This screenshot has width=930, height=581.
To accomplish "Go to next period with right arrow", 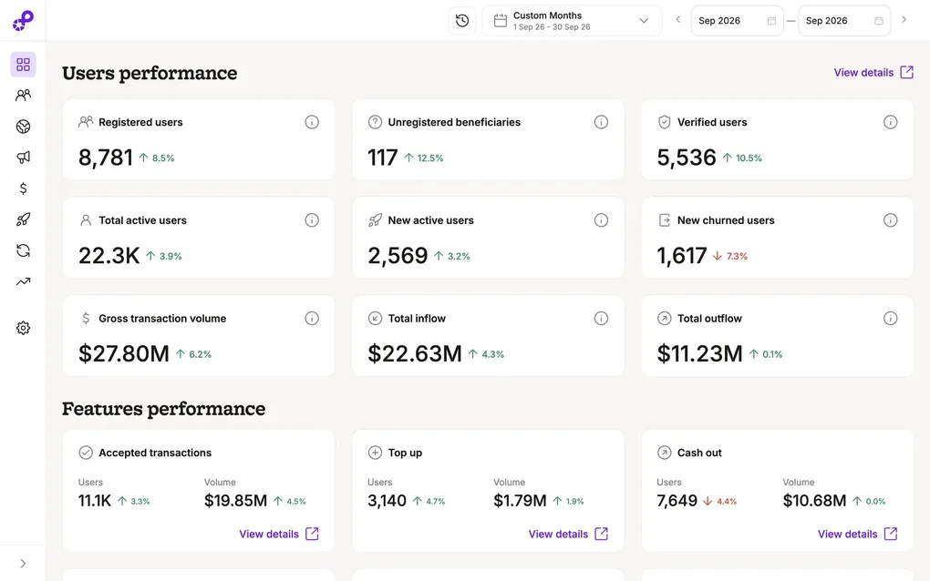I will (x=904, y=19).
